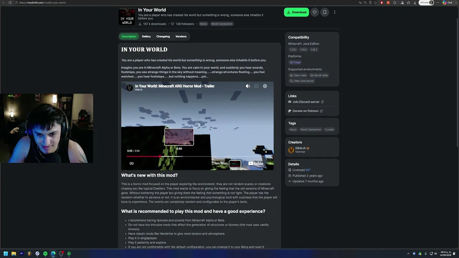Open the Copilot Chat button
This screenshot has width=459, height=258.
point(447,3)
